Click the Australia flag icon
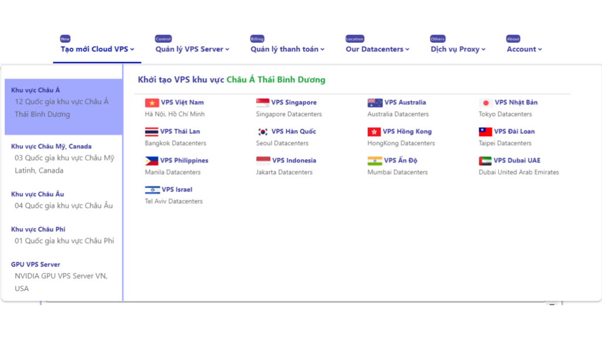602x338 pixels. tap(374, 103)
